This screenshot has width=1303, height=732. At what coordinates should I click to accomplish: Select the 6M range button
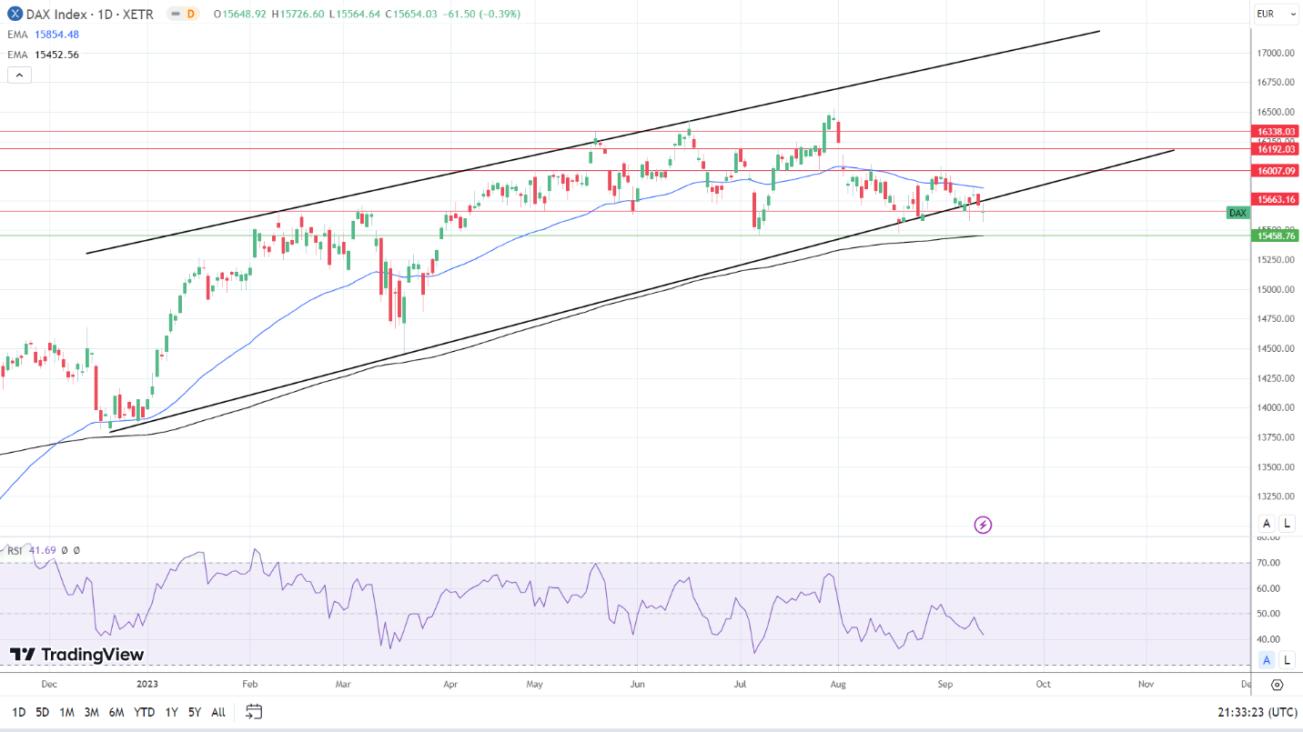coord(116,712)
